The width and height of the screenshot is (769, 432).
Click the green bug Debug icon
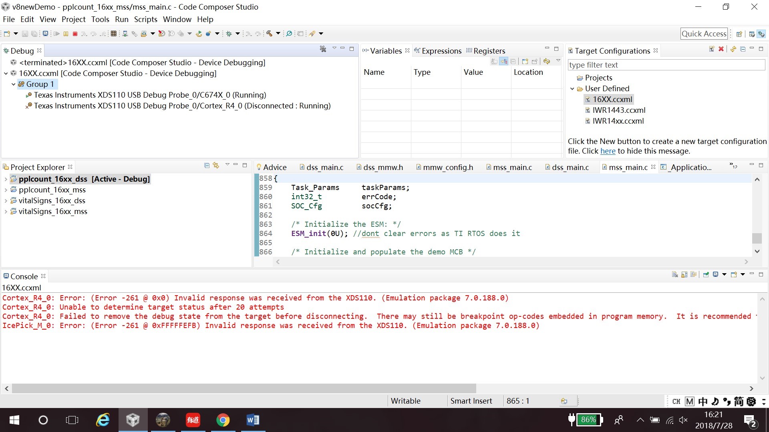[229, 34]
